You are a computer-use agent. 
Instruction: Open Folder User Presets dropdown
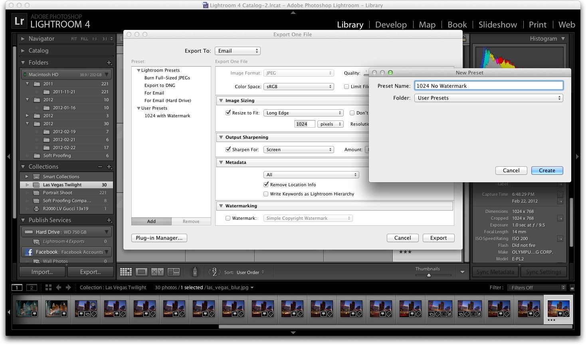click(x=489, y=98)
